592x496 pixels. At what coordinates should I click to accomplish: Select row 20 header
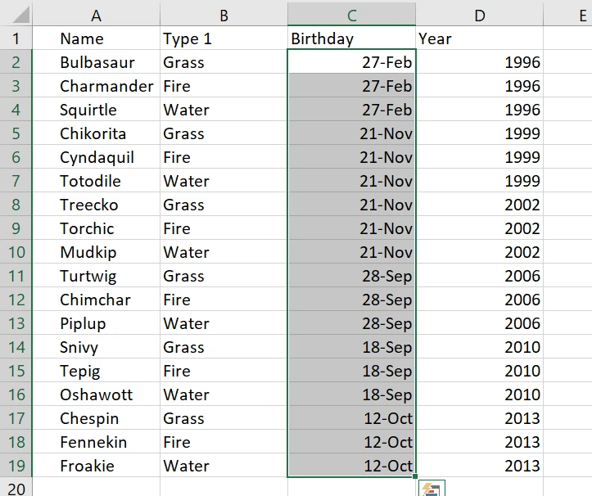(x=16, y=487)
